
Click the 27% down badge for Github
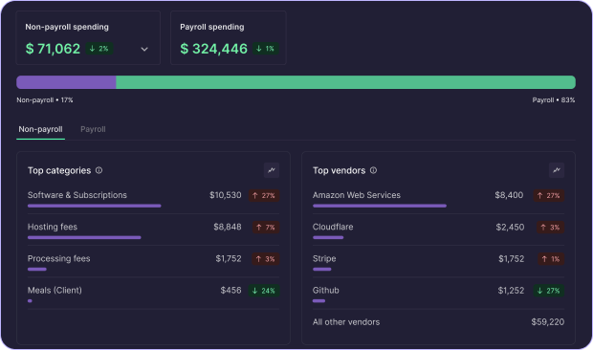point(549,291)
